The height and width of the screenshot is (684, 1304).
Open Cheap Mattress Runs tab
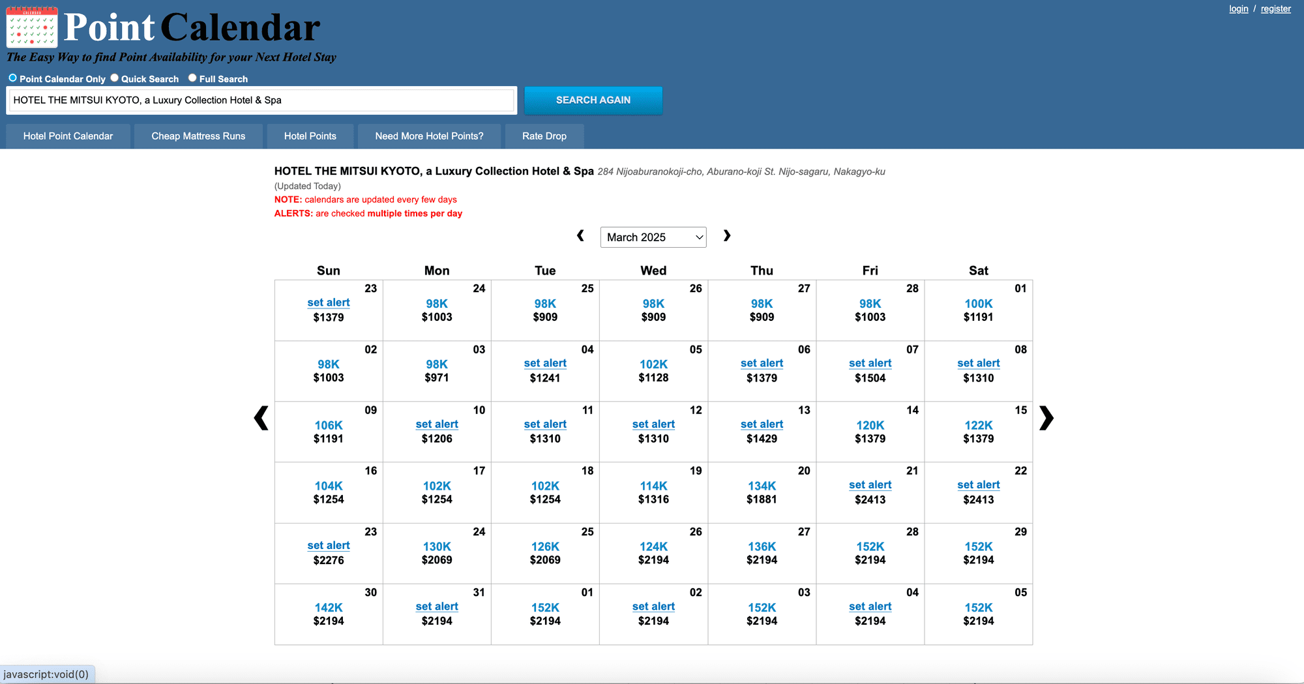[198, 136]
